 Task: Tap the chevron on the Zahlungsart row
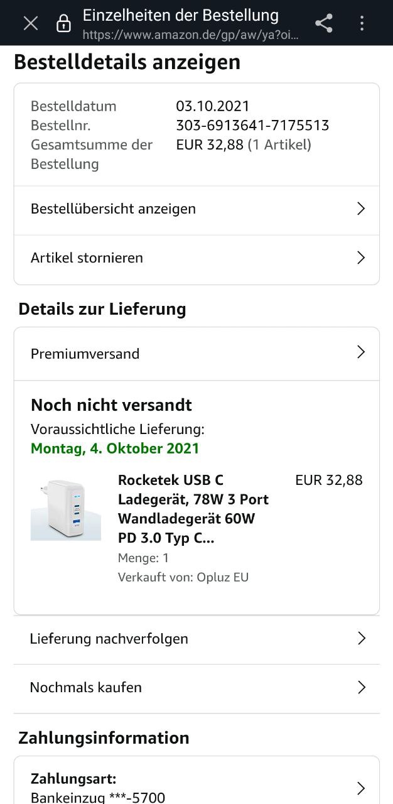361,788
